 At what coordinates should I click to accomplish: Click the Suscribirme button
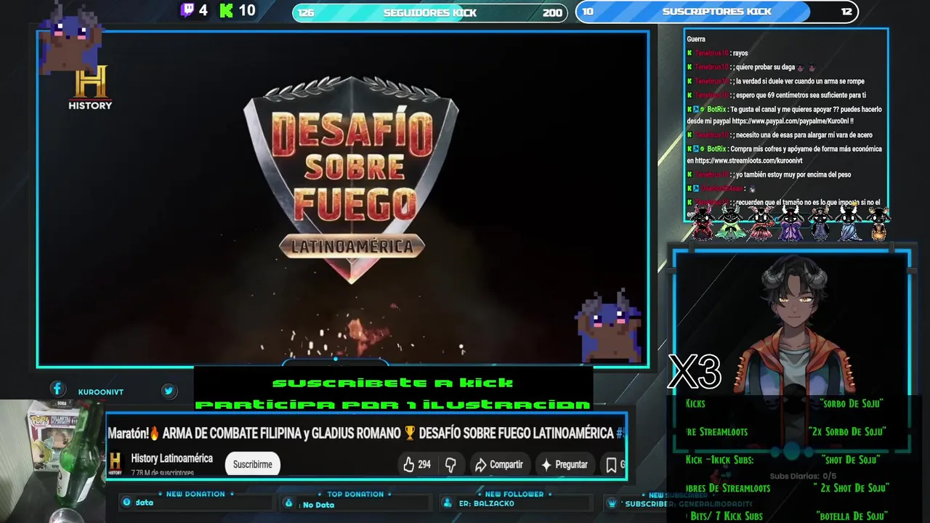[x=252, y=464]
